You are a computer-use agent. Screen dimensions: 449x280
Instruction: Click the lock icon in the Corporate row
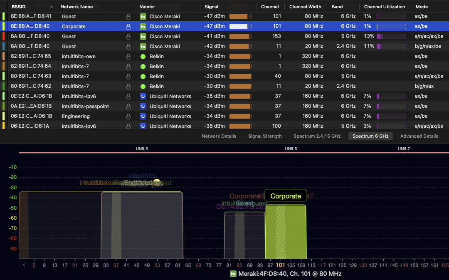(x=128, y=26)
